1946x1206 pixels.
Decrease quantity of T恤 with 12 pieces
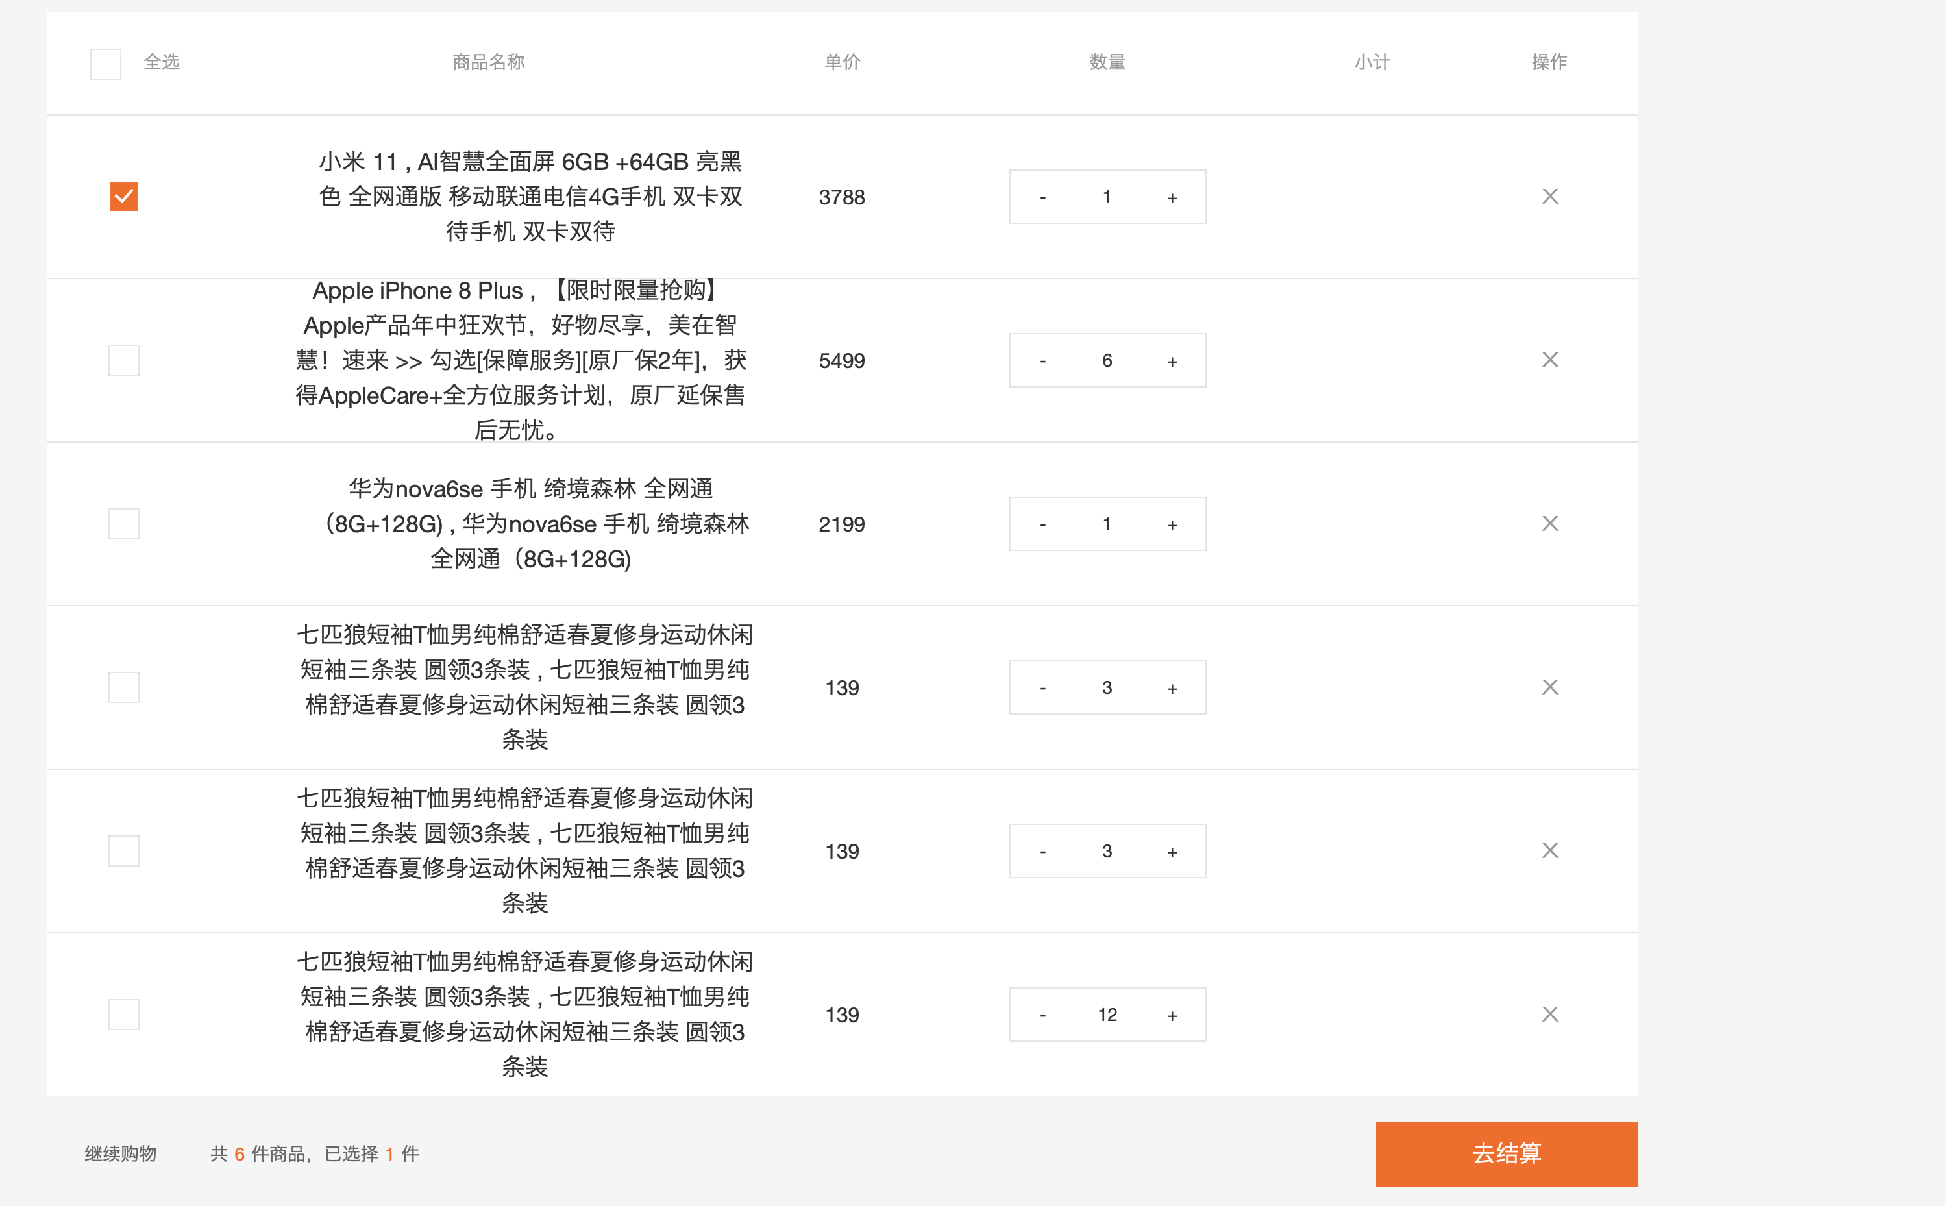pos(1042,1015)
